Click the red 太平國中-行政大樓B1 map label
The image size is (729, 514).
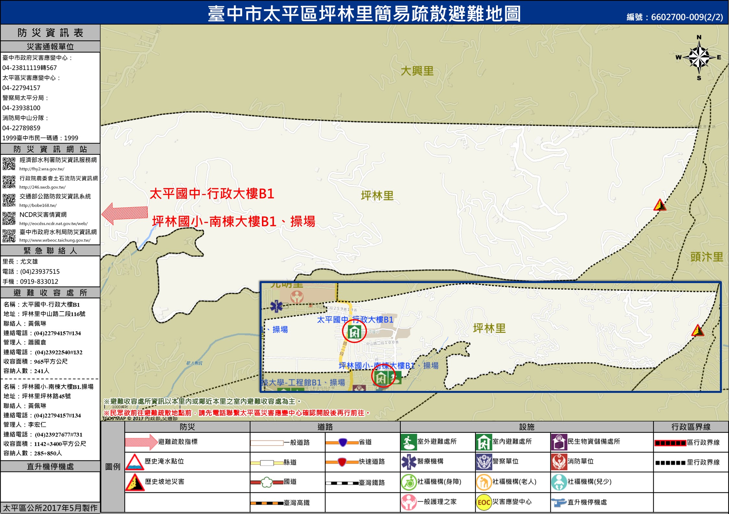[x=212, y=194]
